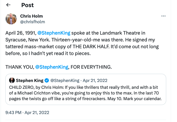The height and width of the screenshot is (122, 177).
Task: Click the THANK YOU, FOR EVERYTHING line
Action: click(59, 67)
